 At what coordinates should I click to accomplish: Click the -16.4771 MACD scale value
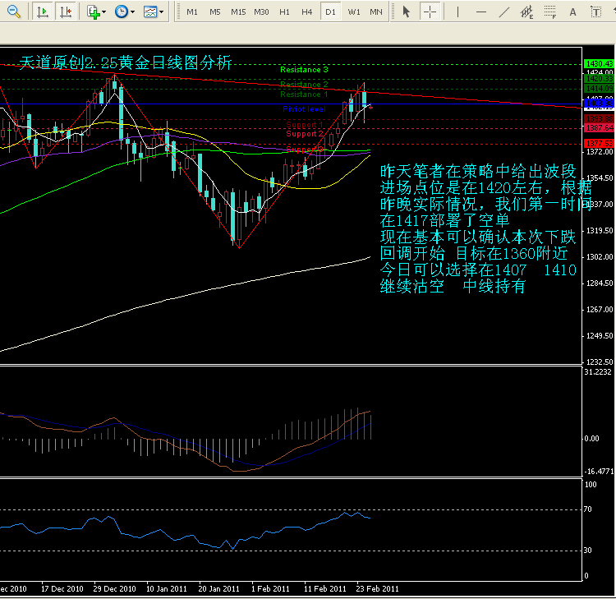tap(599, 472)
